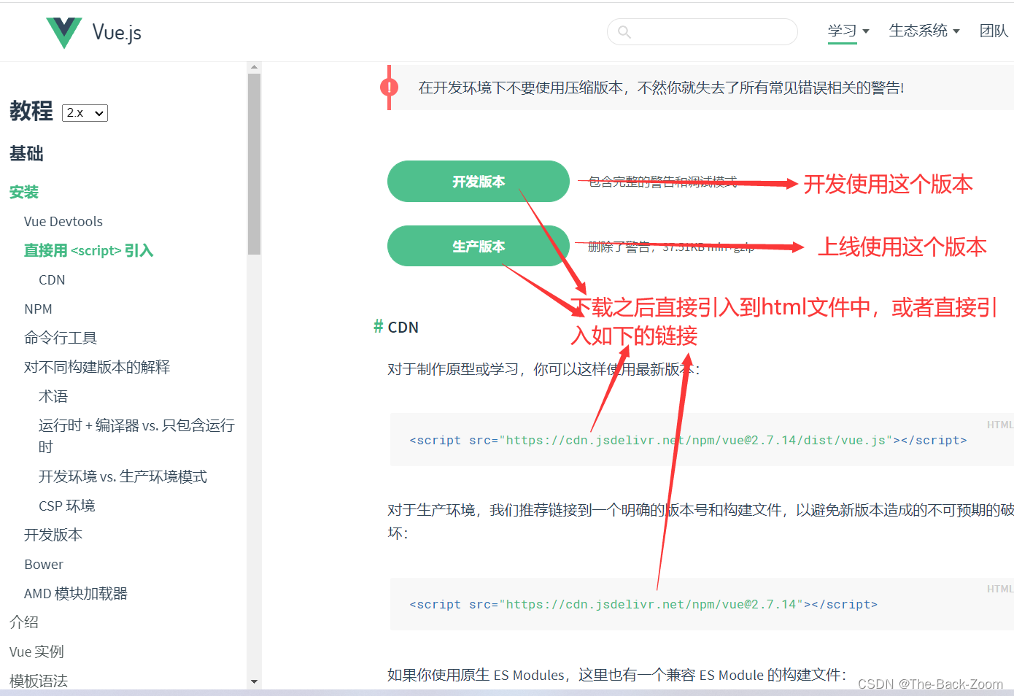Expand the 生态系统 navigation dropdown
Image resolution: width=1014 pixels, height=696 pixels.
pos(924,31)
